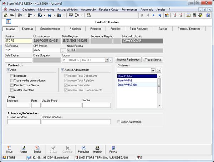Toggle Acesso Administrador checkbox
Image resolution: width=214 pixels, height=162 pixels.
coord(62,70)
